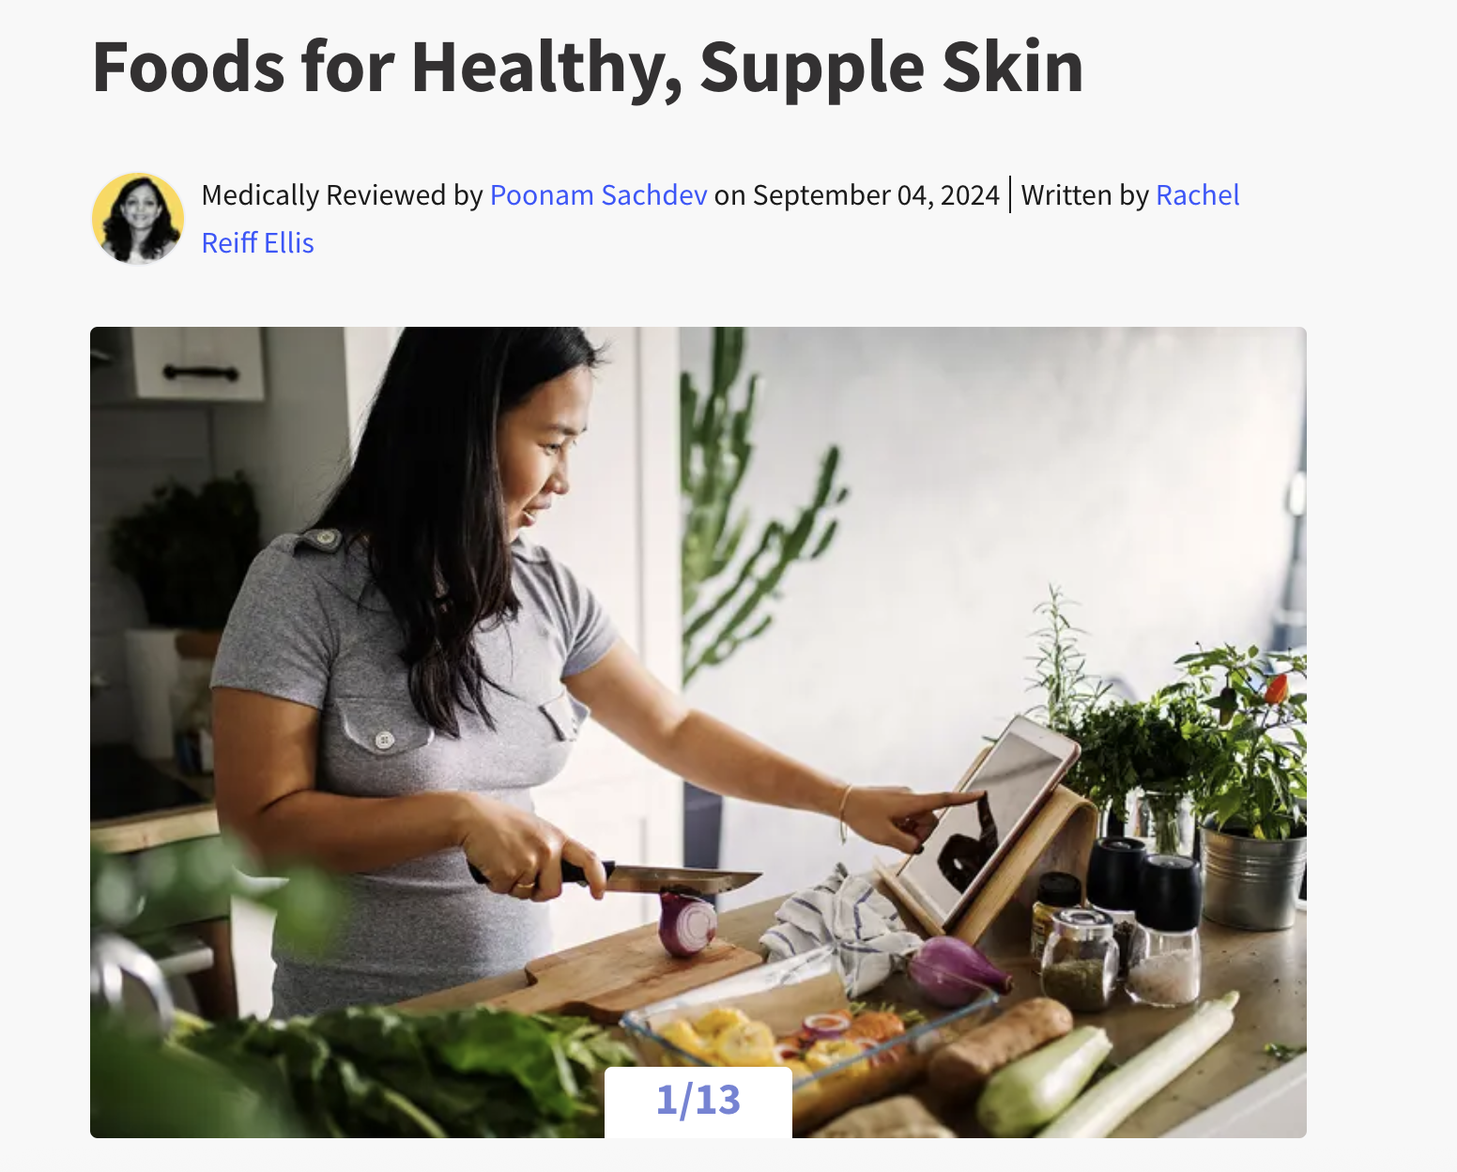Click the woman's face in the photo

click(x=538, y=451)
